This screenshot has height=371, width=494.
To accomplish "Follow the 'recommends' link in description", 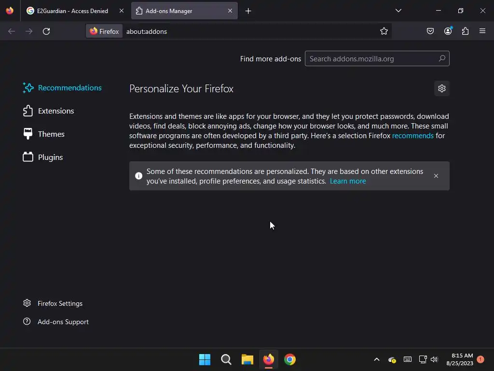I will (x=413, y=136).
